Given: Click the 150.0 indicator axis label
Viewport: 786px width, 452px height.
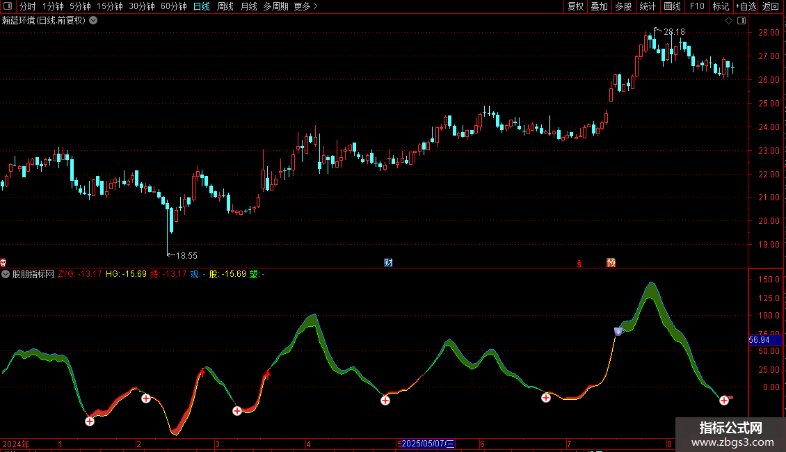Looking at the screenshot, I should click(x=769, y=280).
